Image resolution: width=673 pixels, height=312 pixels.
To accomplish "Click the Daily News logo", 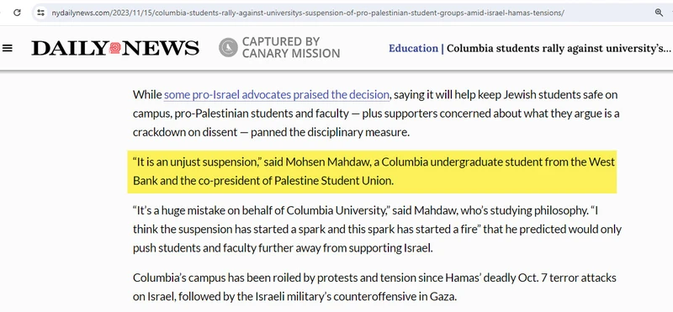I will [x=115, y=48].
